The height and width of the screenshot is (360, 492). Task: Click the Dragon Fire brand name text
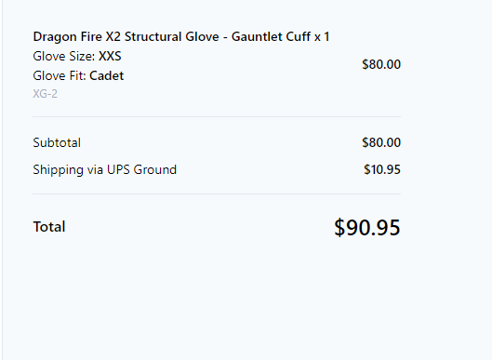coord(68,36)
